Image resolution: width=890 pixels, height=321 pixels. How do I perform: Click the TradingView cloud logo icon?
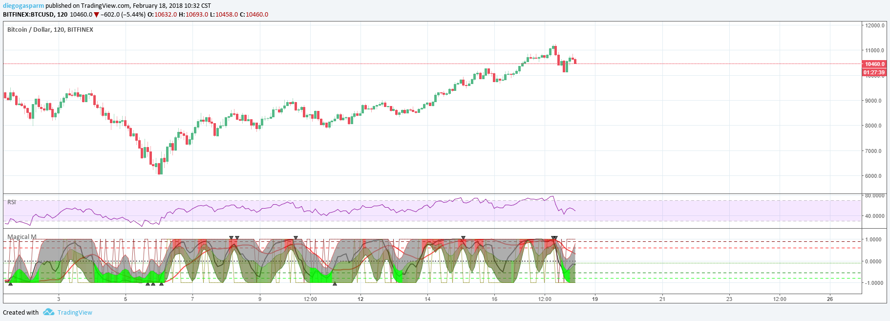click(48, 312)
